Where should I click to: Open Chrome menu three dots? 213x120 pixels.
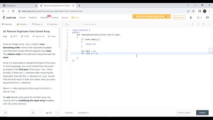[x=210, y=11]
